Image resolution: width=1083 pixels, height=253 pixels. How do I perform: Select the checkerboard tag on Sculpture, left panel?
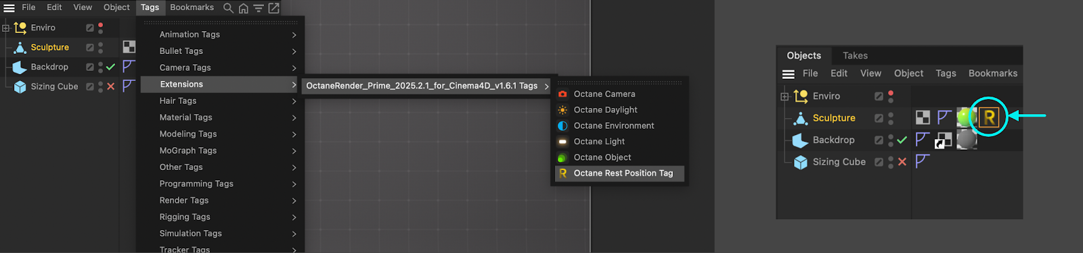129,47
